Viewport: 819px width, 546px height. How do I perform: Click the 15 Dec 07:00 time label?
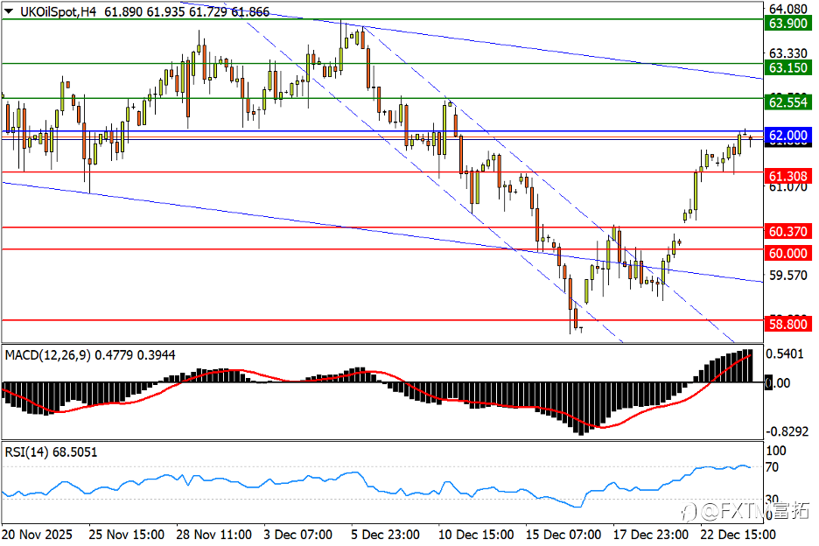click(x=563, y=535)
